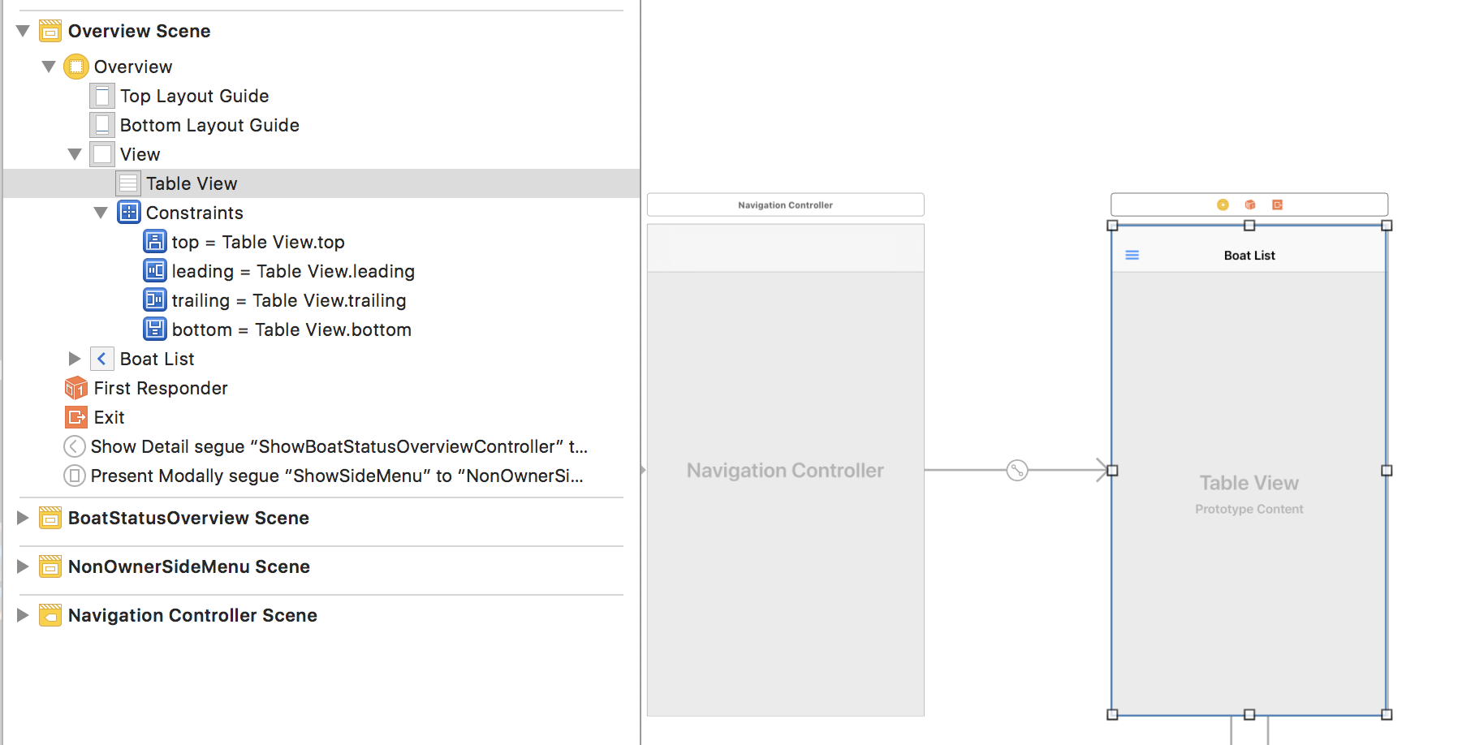Click the hamburger menu icon in Boat List bar

tap(1132, 255)
